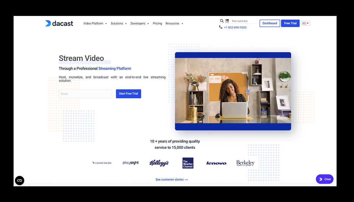
Task: Open the Resources menu
Action: (x=174, y=24)
